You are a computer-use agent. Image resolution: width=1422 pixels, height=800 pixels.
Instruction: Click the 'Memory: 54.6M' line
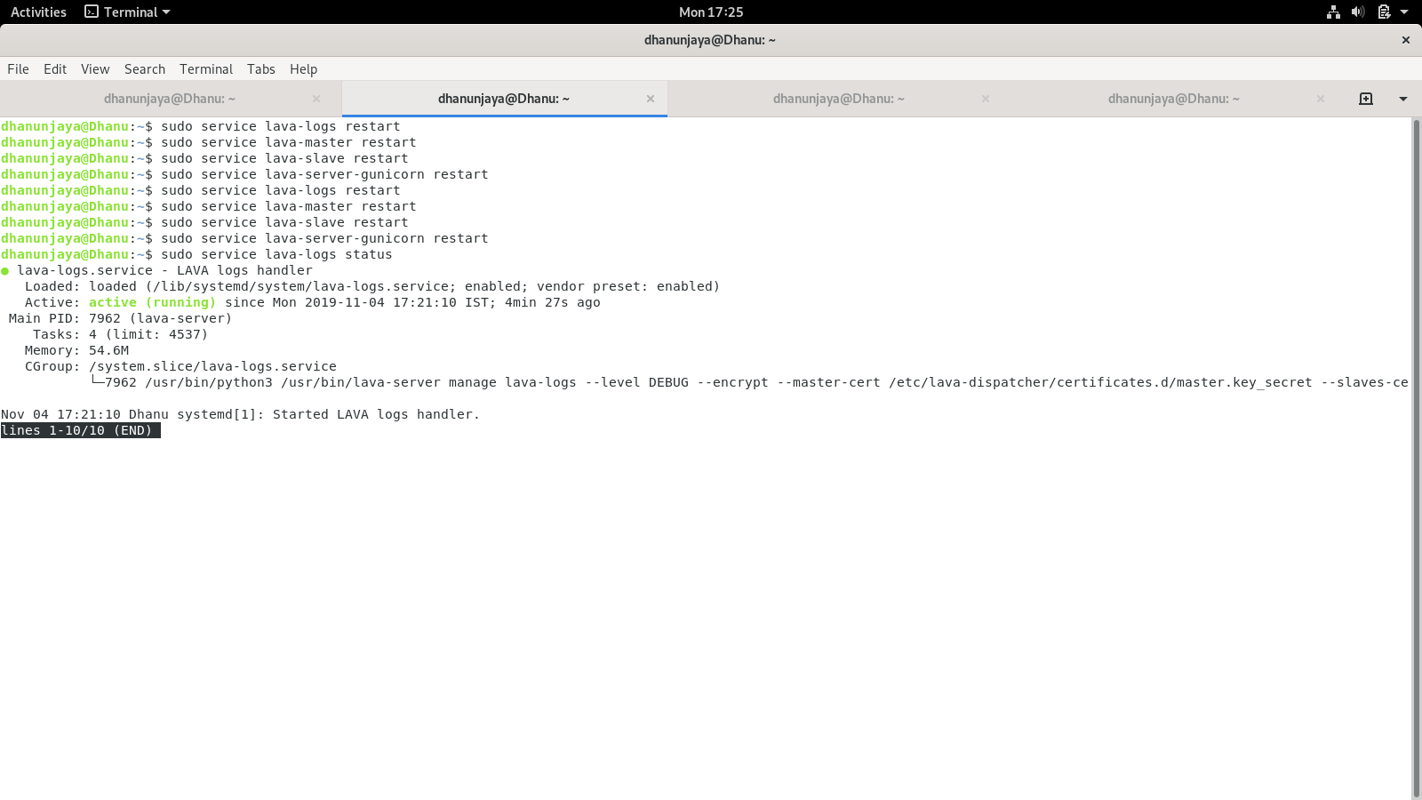[76, 350]
